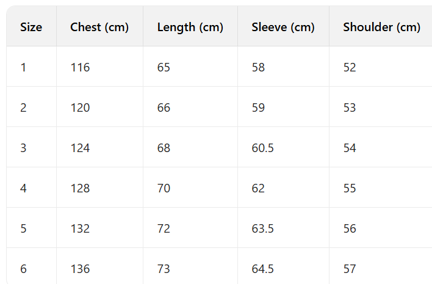
Task: Select the shoulder value 57
Action: (350, 269)
